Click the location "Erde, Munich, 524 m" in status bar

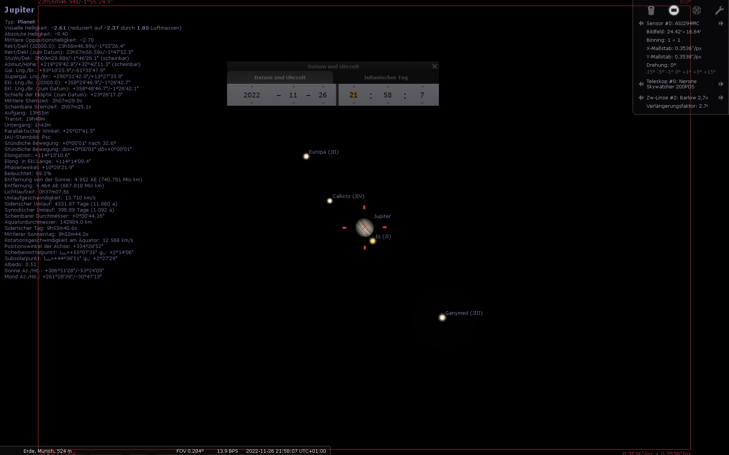point(47,451)
